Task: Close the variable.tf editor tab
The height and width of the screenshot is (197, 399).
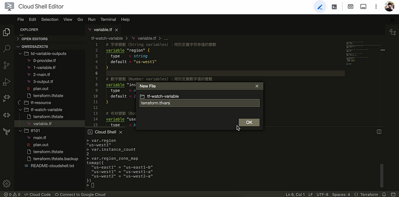Action: click(x=117, y=30)
